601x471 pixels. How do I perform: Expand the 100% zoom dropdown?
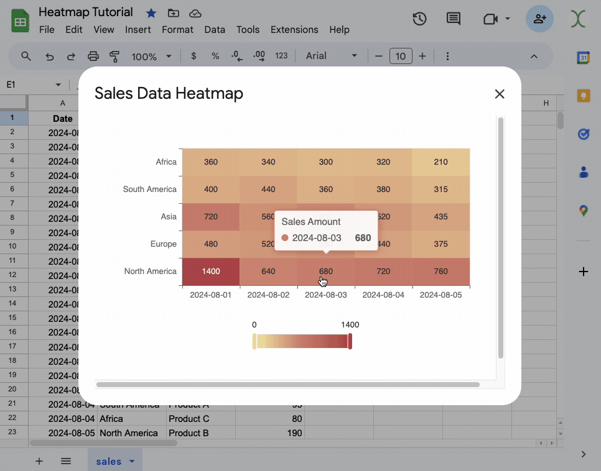151,56
